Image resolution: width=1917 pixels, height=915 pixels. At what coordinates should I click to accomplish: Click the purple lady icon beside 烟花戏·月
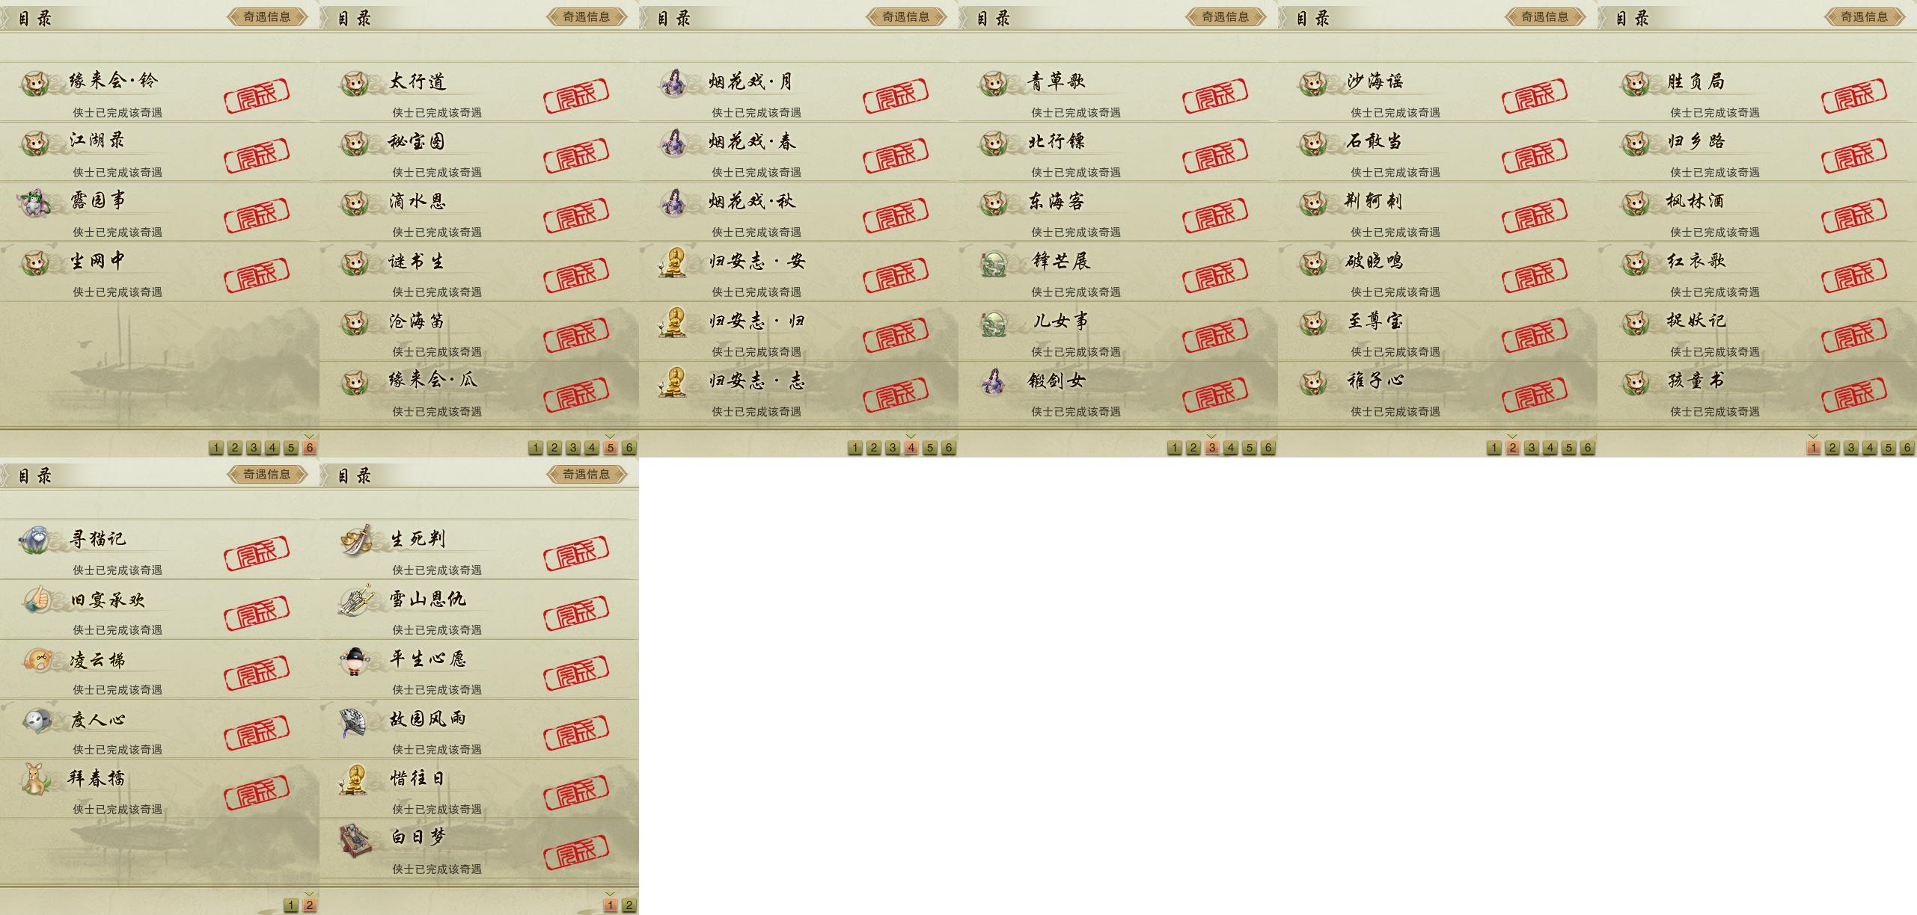tap(673, 83)
